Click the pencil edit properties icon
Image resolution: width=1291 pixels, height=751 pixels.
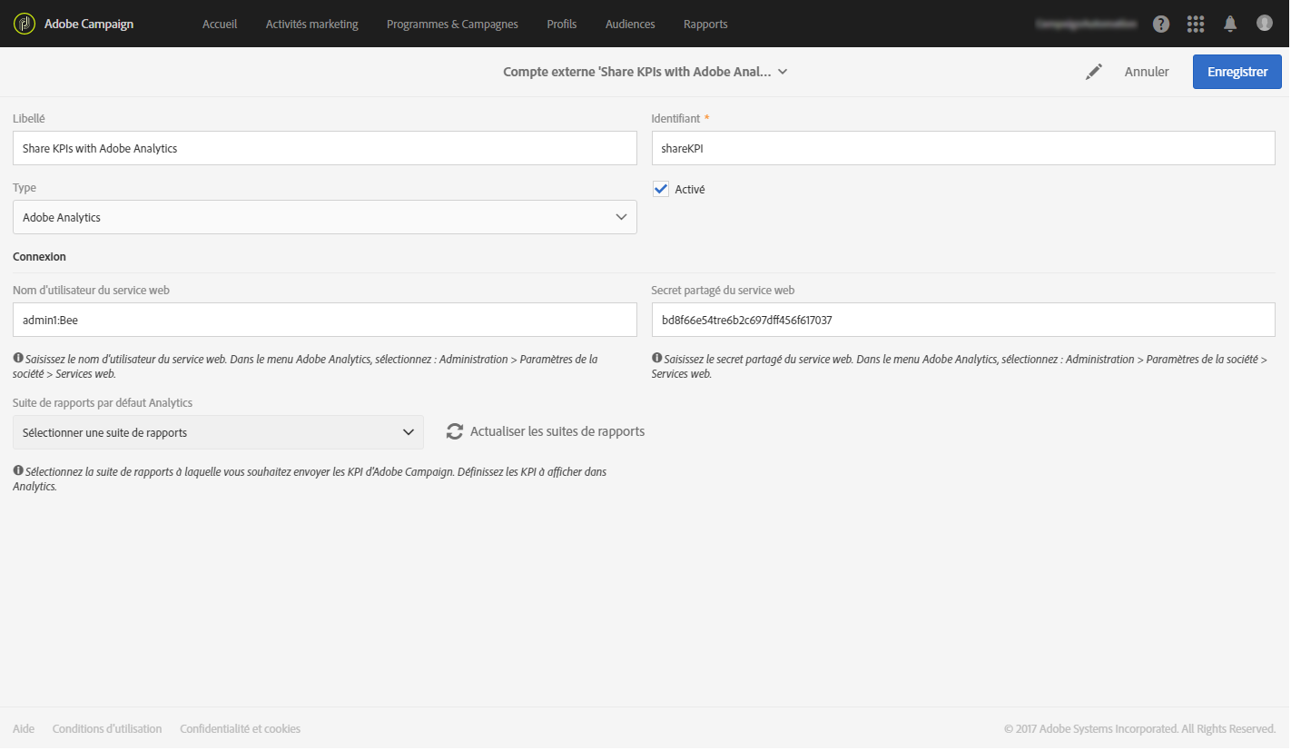1094,72
